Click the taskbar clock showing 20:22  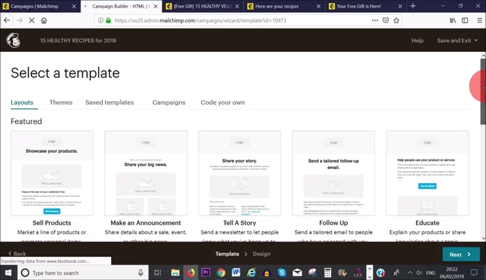click(451, 272)
